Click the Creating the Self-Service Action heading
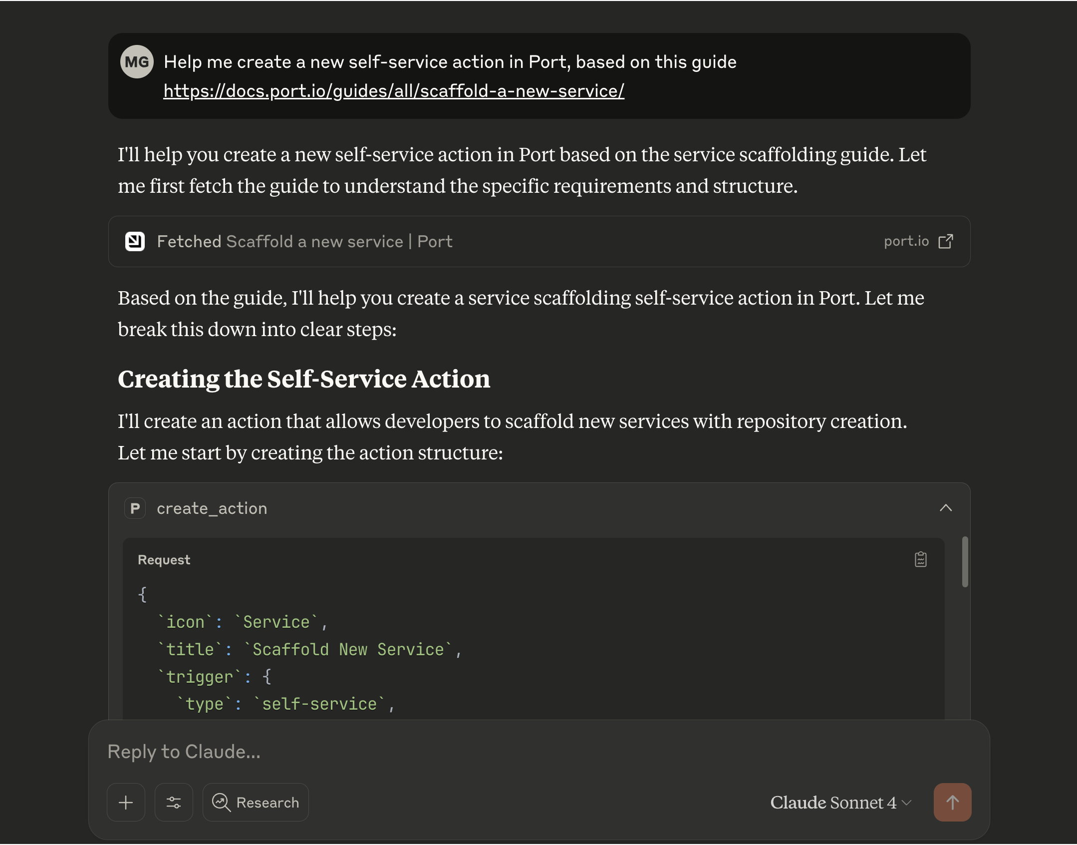Viewport: 1077px width, 845px height. (x=303, y=379)
